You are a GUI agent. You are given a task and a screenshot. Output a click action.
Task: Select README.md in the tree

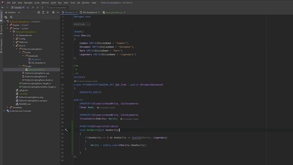pos(25,104)
